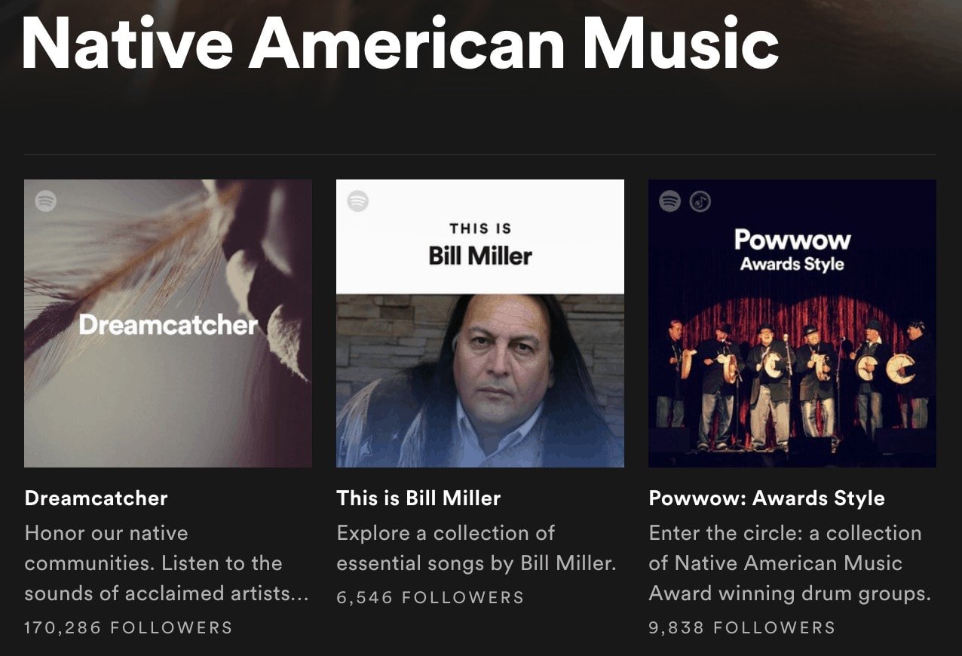Click the Spotify logo on Dreamcatcher cover
Screen dimensions: 962x656
pyautogui.click(x=45, y=200)
